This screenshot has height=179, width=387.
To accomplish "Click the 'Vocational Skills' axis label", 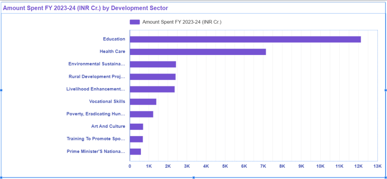I will (x=107, y=102).
